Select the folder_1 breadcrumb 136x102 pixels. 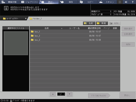pyautogui.click(x=36, y=19)
